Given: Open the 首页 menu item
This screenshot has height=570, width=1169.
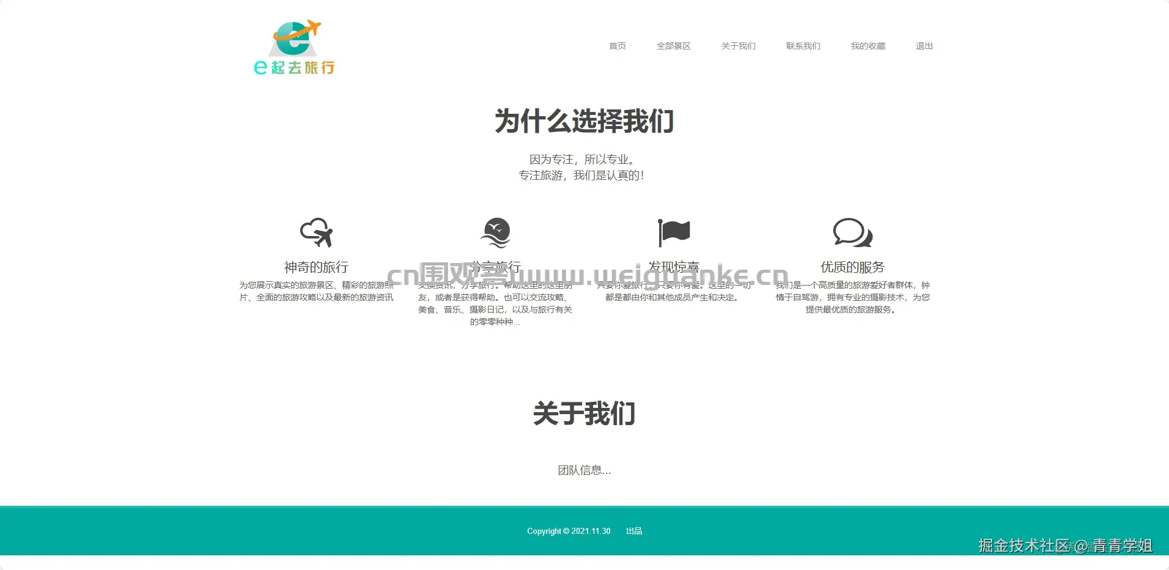Looking at the screenshot, I should pos(618,46).
